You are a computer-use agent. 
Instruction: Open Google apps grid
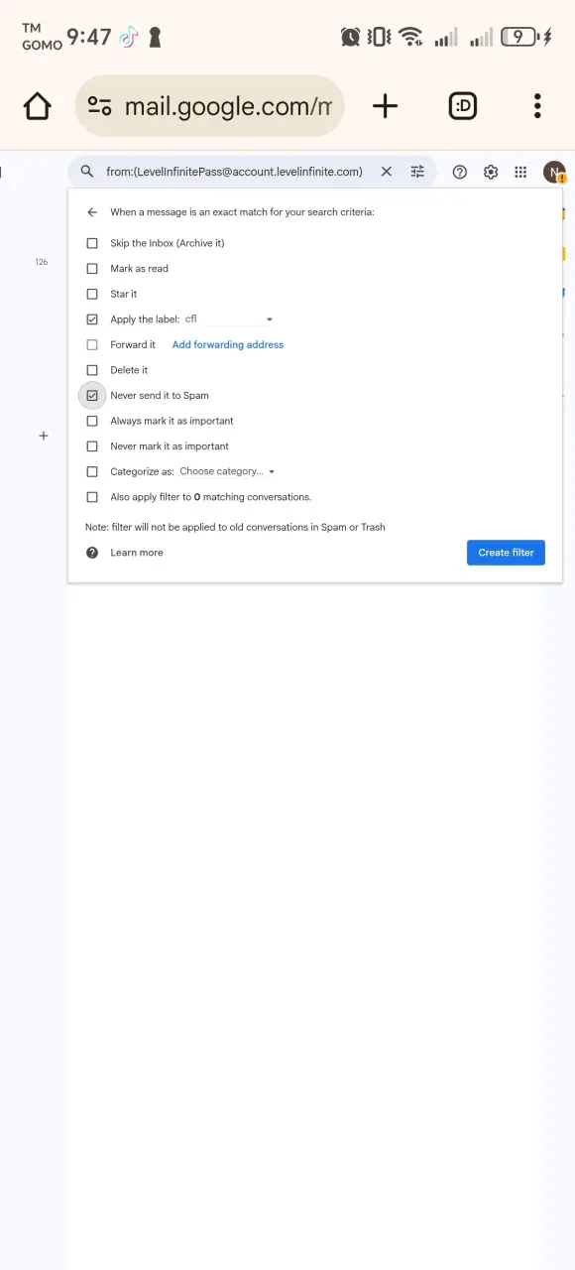520,172
